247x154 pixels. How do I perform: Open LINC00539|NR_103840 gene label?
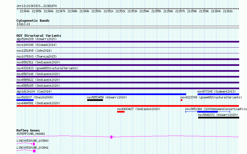[32, 141]
